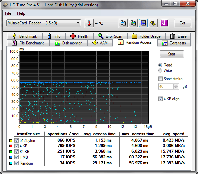Viewport: 198px width, 174px height.
Task: Click the temperature thermometer icon
Action: (89, 23)
